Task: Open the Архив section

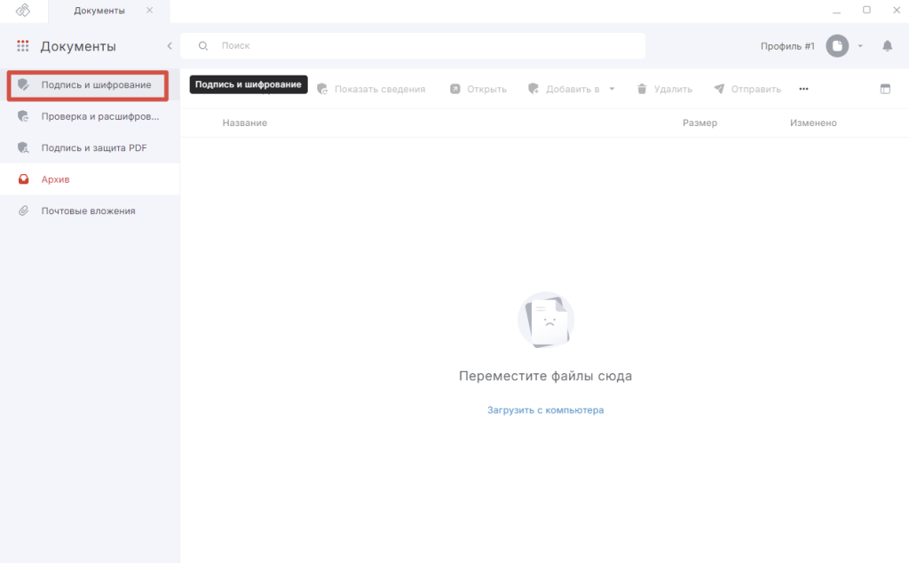Action: click(90, 179)
